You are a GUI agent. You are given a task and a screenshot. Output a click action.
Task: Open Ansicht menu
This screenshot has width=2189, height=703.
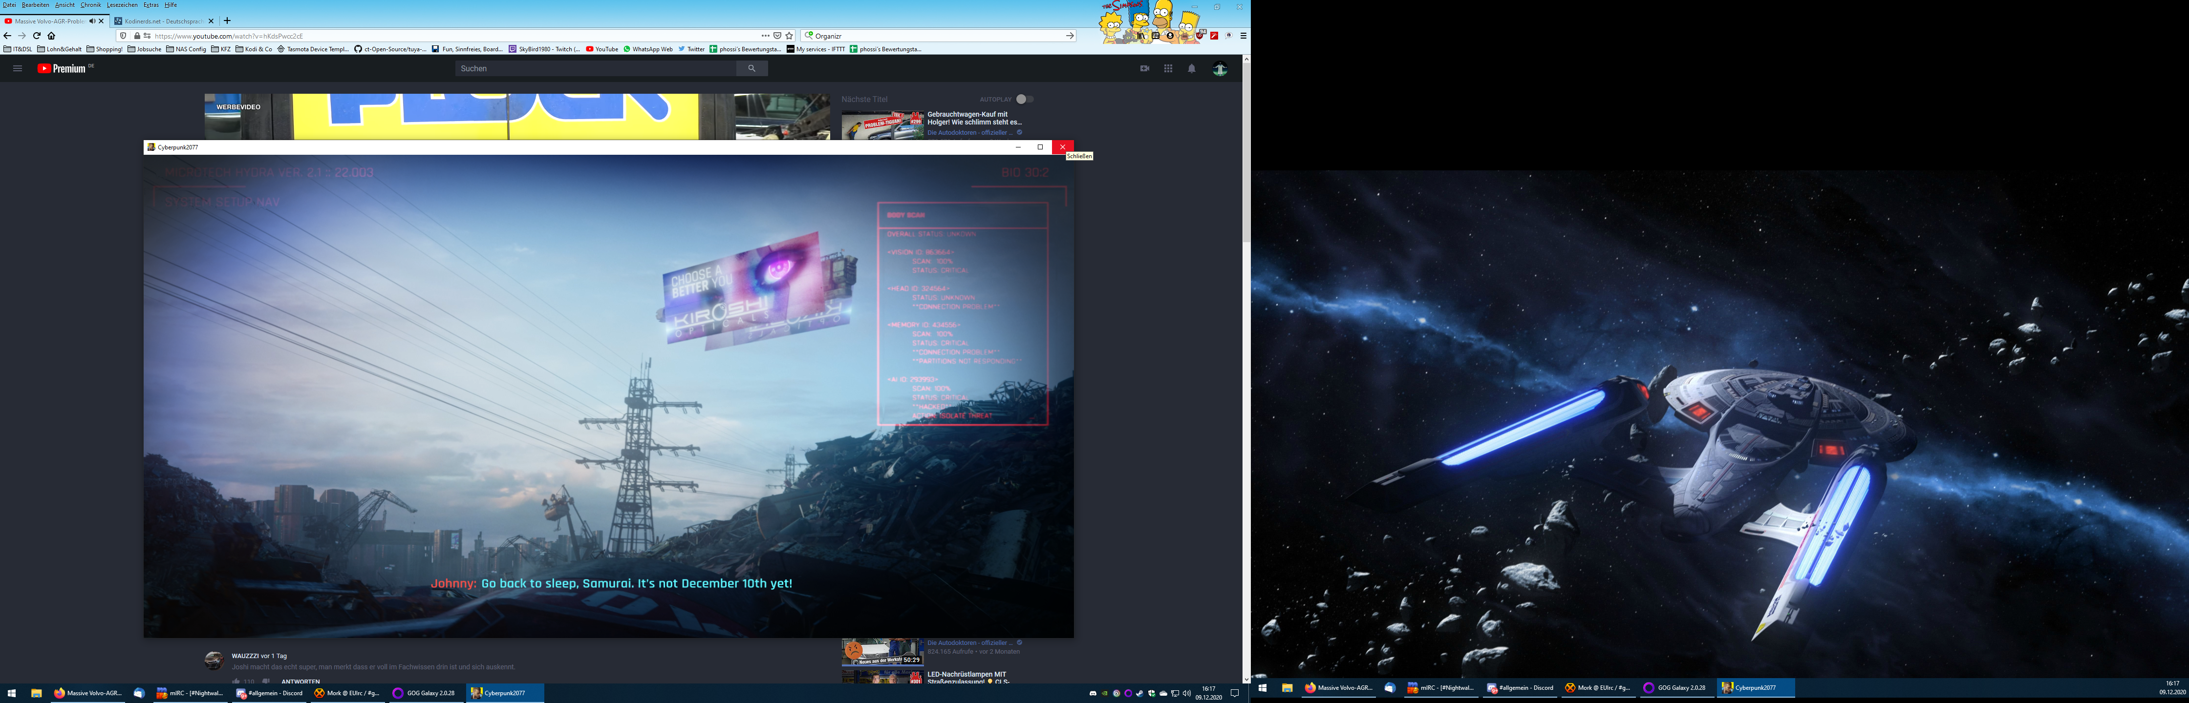click(x=65, y=5)
